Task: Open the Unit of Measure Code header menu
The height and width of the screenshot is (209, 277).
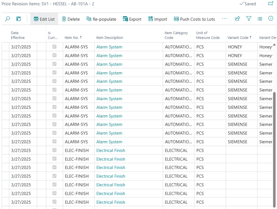Action: [x=208, y=35]
